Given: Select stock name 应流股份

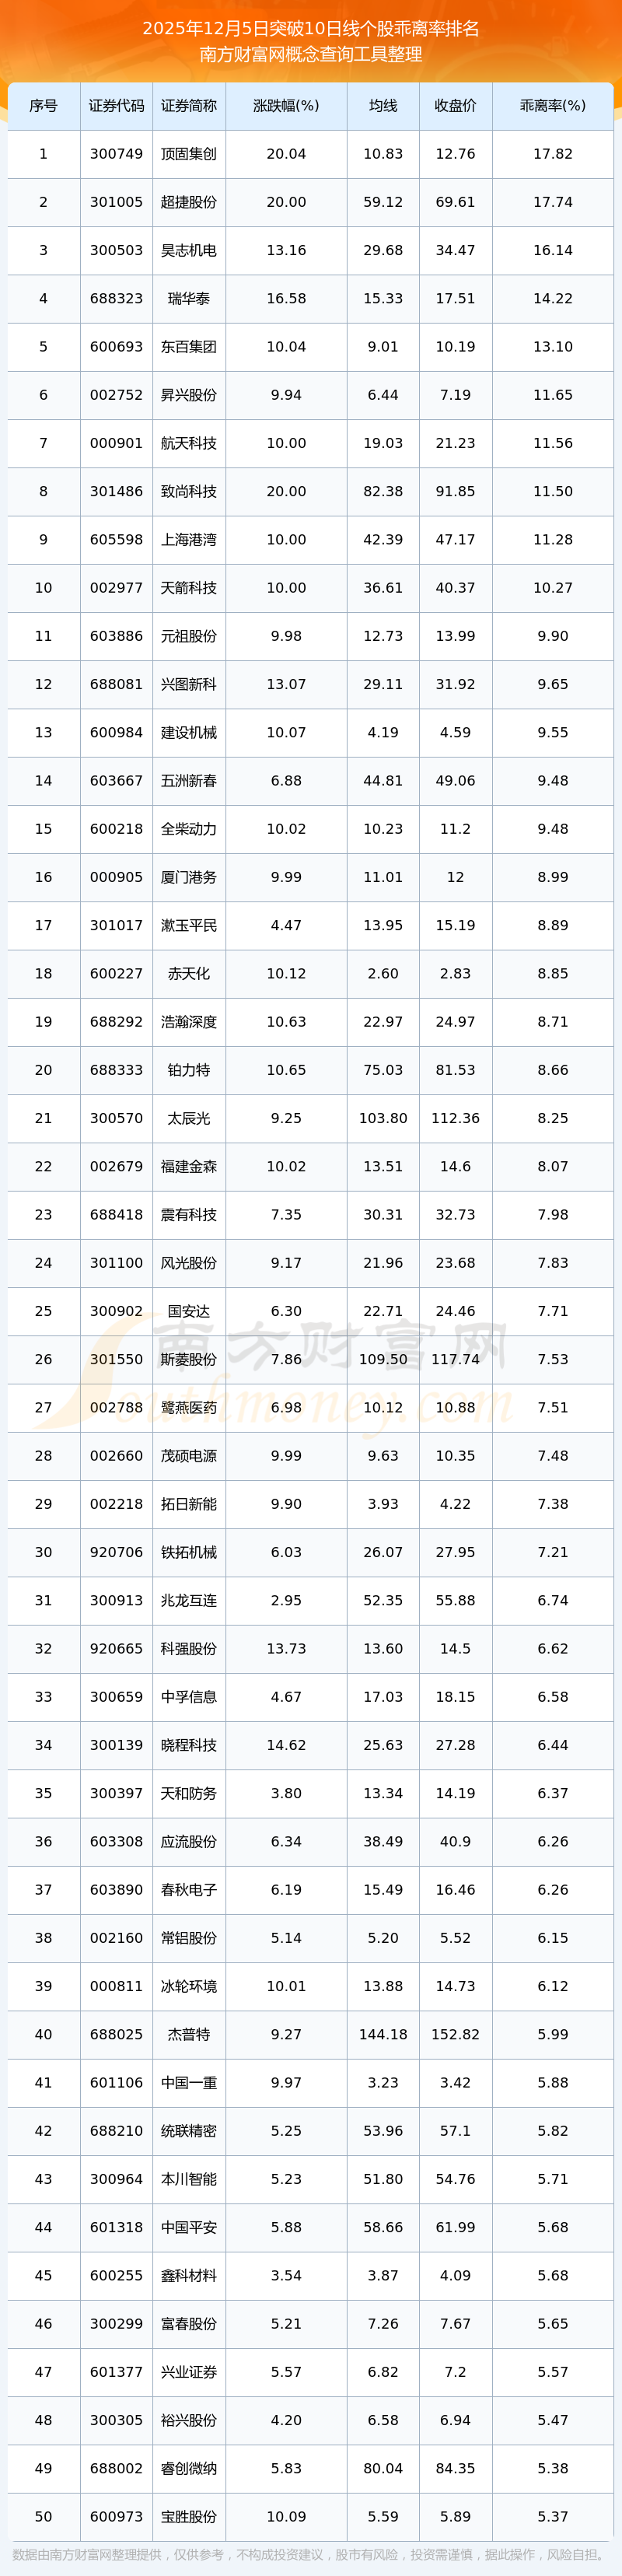Looking at the screenshot, I should coord(189,1841).
